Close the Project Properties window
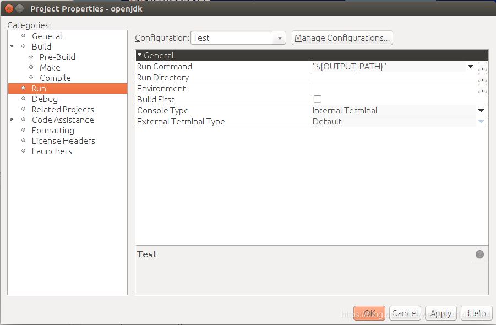Screen dimensions: 496x325 pyautogui.click(x=8, y=8)
